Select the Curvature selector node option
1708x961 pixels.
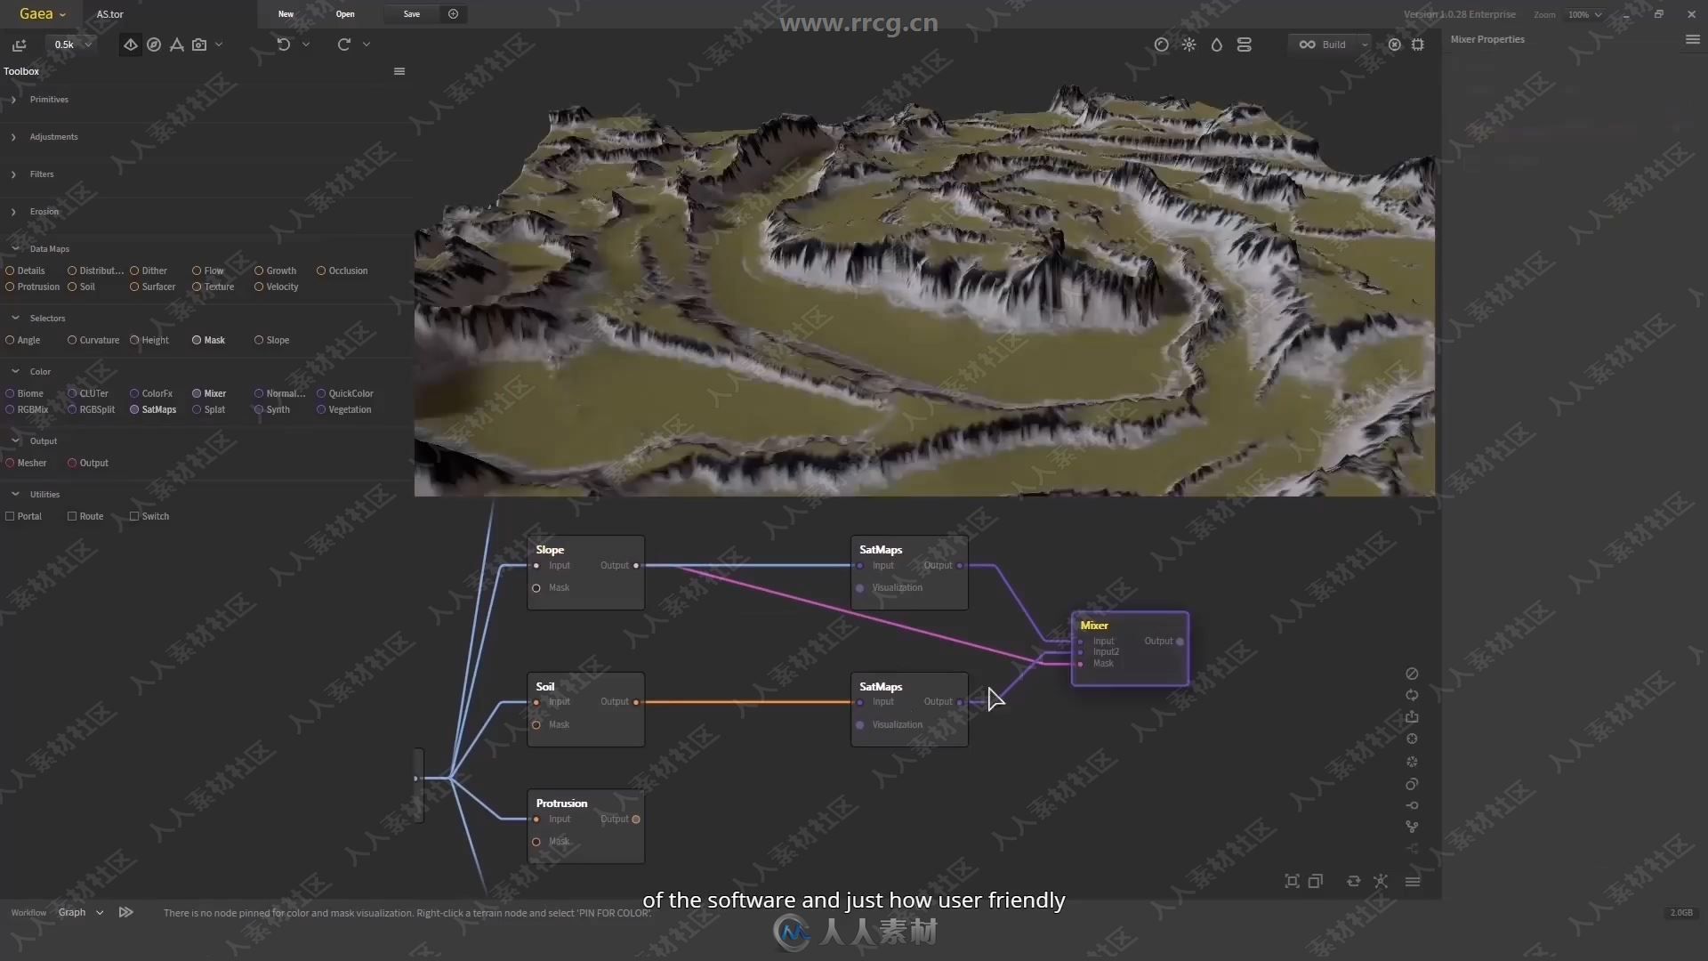[93, 340]
